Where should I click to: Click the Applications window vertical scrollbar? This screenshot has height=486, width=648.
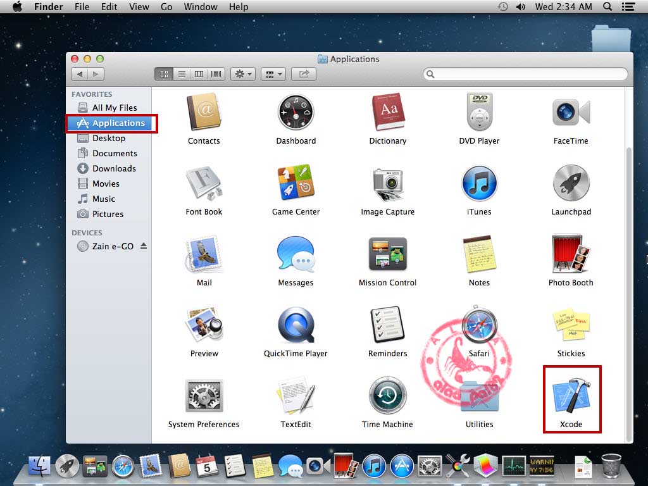click(628, 294)
